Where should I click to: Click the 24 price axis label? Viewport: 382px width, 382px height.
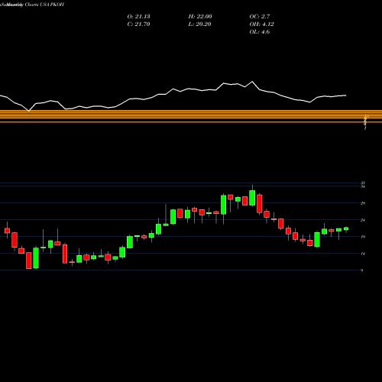click(x=363, y=220)
